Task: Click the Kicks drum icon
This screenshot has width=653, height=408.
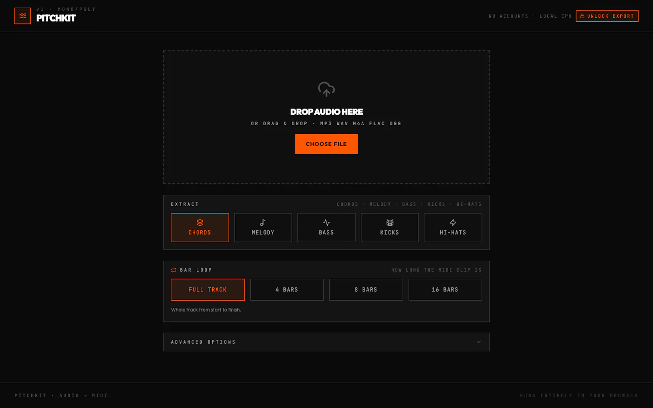Action: (390, 222)
